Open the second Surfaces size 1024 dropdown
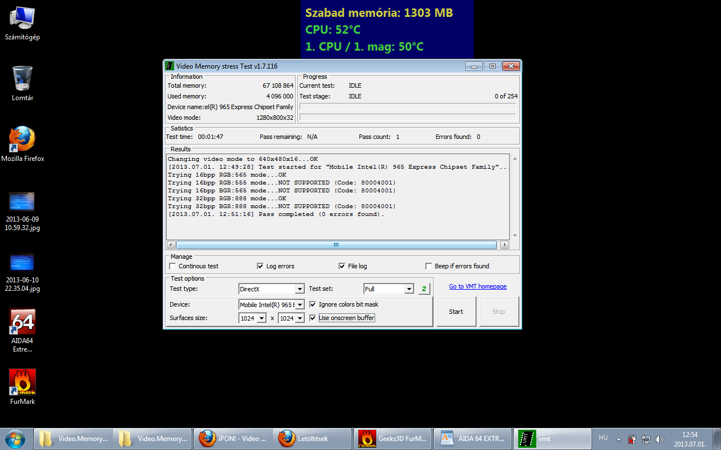The image size is (721, 450). coord(291,318)
